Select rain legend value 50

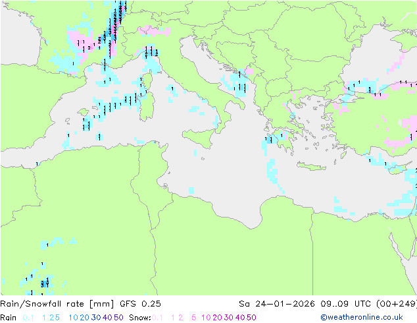point(118,318)
